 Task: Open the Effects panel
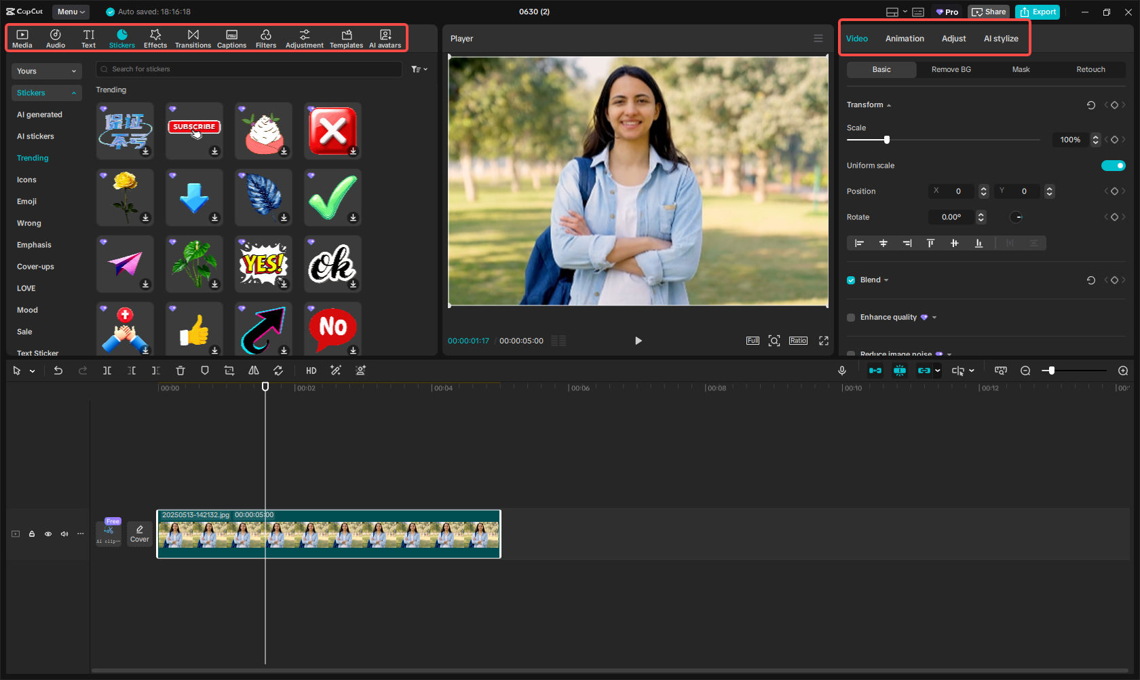click(155, 39)
